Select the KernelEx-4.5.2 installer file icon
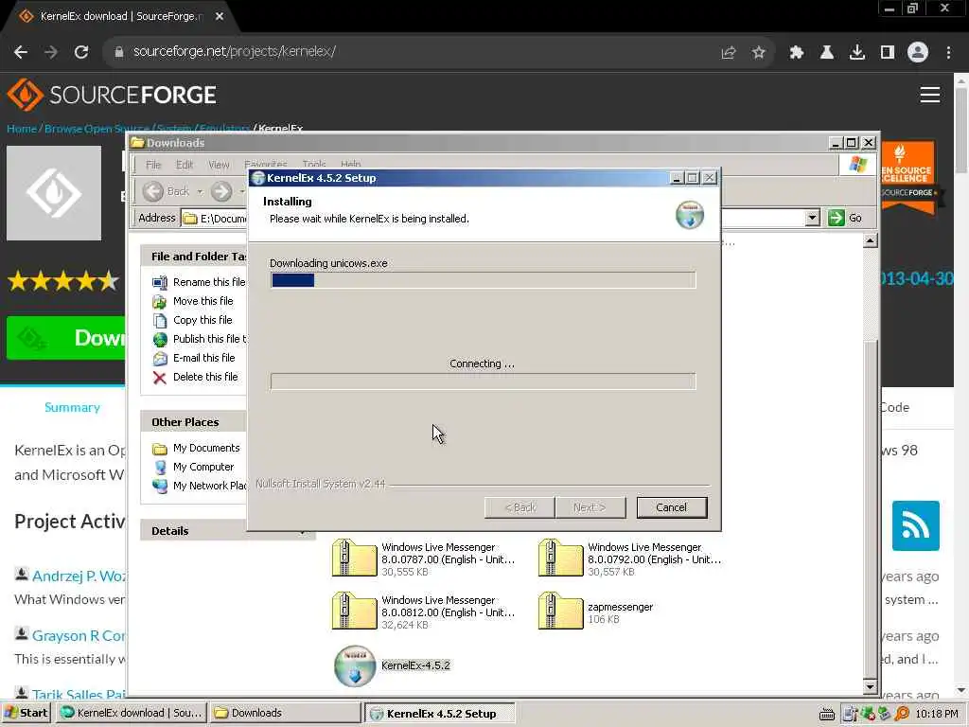Viewport: 969px width, 727px height. point(355,665)
